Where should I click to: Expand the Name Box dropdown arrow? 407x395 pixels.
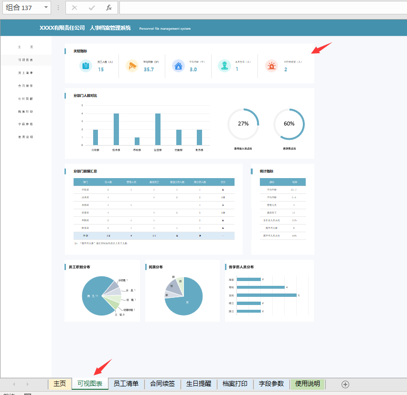point(46,7)
